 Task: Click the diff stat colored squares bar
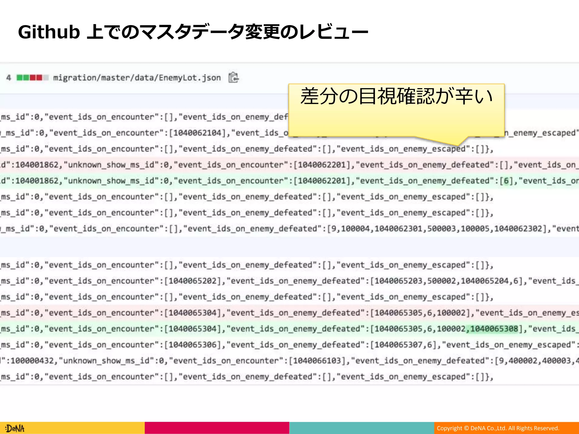(33, 77)
